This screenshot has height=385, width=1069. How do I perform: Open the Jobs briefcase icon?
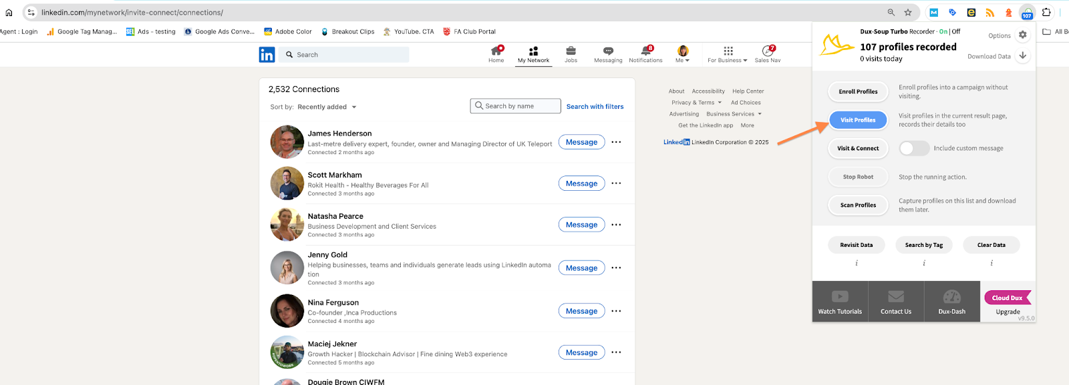tap(571, 51)
